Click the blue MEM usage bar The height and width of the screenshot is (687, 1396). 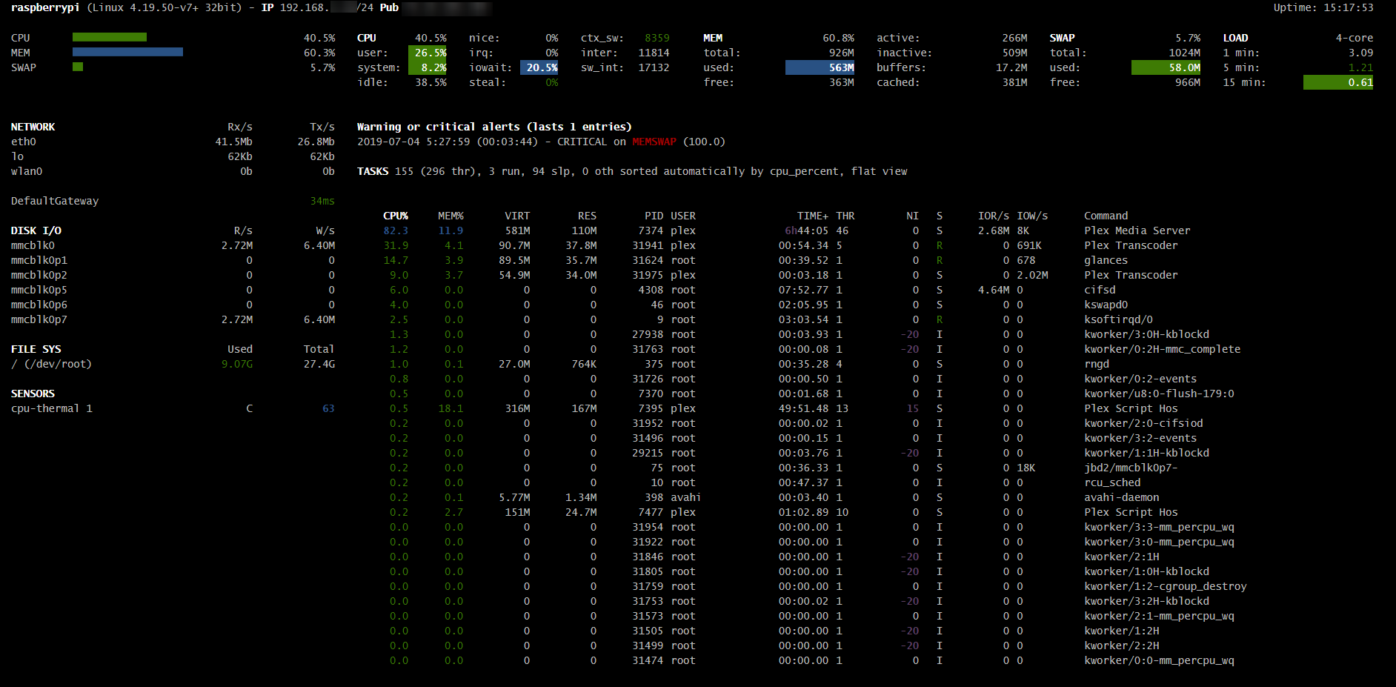pos(127,52)
